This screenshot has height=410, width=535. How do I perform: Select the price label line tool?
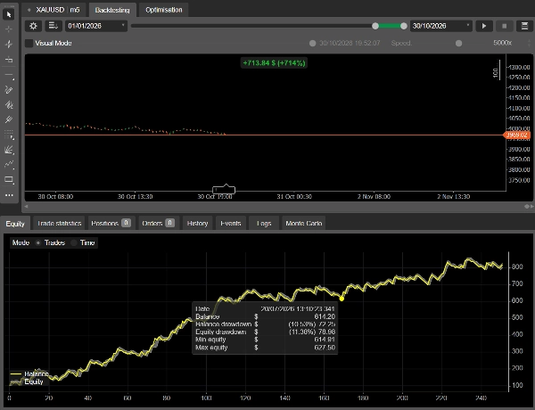tap(9, 60)
